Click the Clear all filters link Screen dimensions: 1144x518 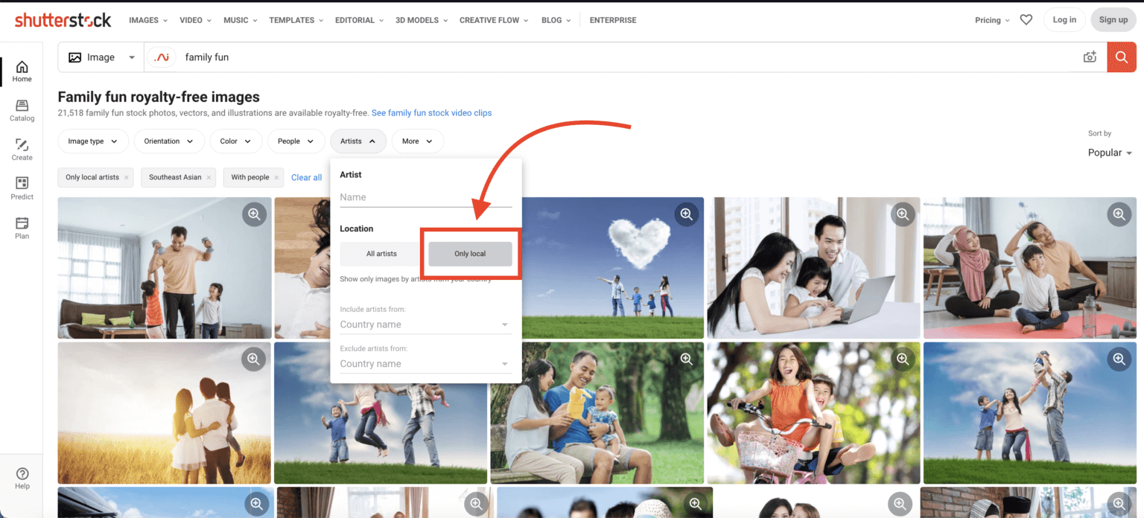click(x=306, y=177)
